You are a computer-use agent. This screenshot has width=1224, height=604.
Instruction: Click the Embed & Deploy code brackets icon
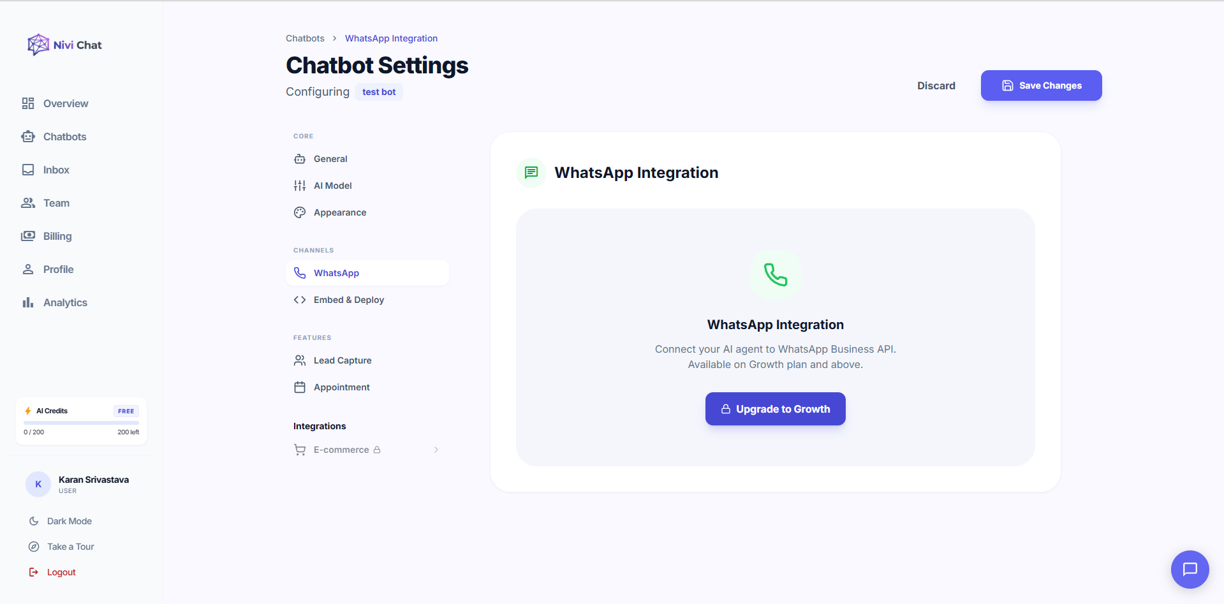click(x=300, y=300)
